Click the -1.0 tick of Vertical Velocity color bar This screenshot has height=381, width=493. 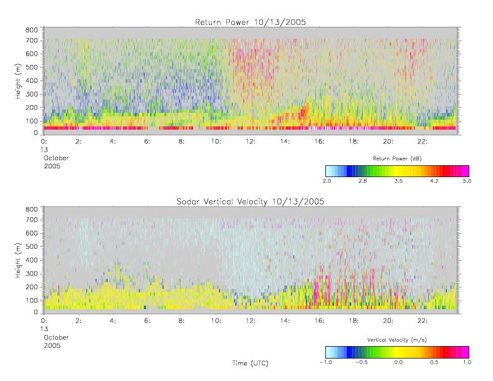click(x=326, y=362)
